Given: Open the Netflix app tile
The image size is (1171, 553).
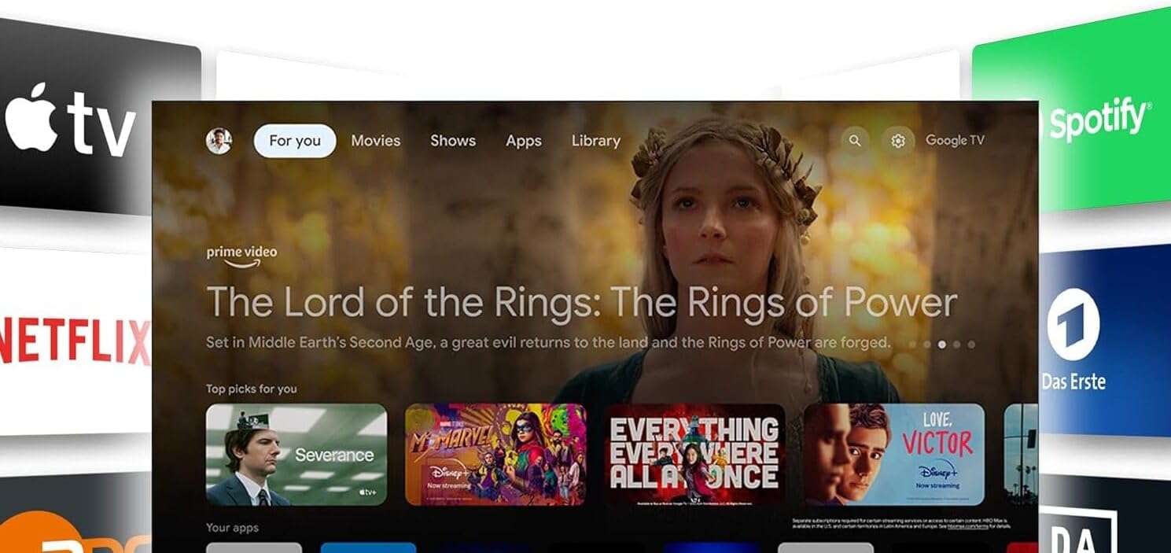Looking at the screenshot, I should coord(75,341).
